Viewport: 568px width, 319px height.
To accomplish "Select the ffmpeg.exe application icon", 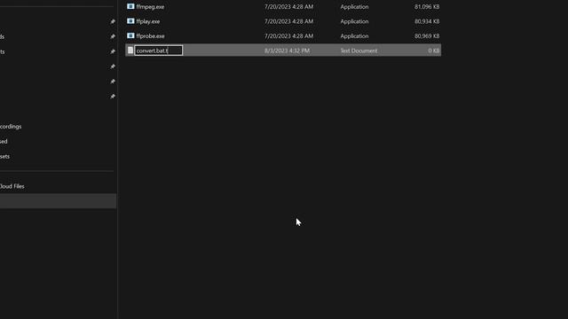I will (130, 6).
